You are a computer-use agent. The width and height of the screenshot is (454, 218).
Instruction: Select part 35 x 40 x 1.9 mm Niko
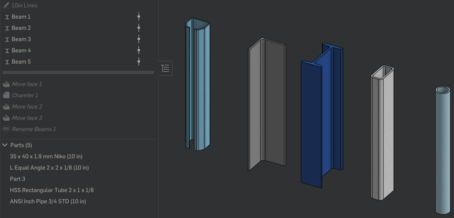[x=46, y=156]
